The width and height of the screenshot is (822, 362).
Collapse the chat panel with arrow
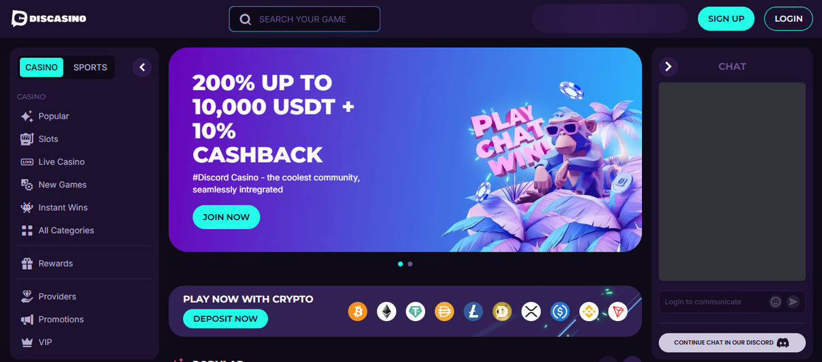(x=669, y=66)
